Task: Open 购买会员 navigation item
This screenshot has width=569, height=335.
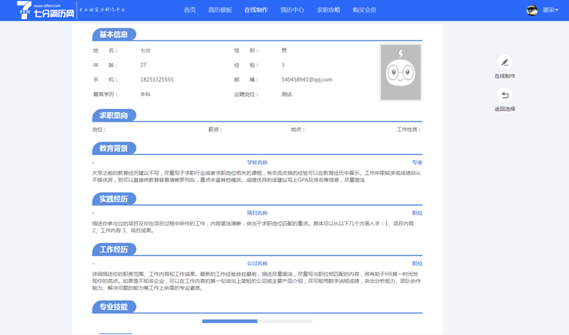Action: (x=364, y=10)
